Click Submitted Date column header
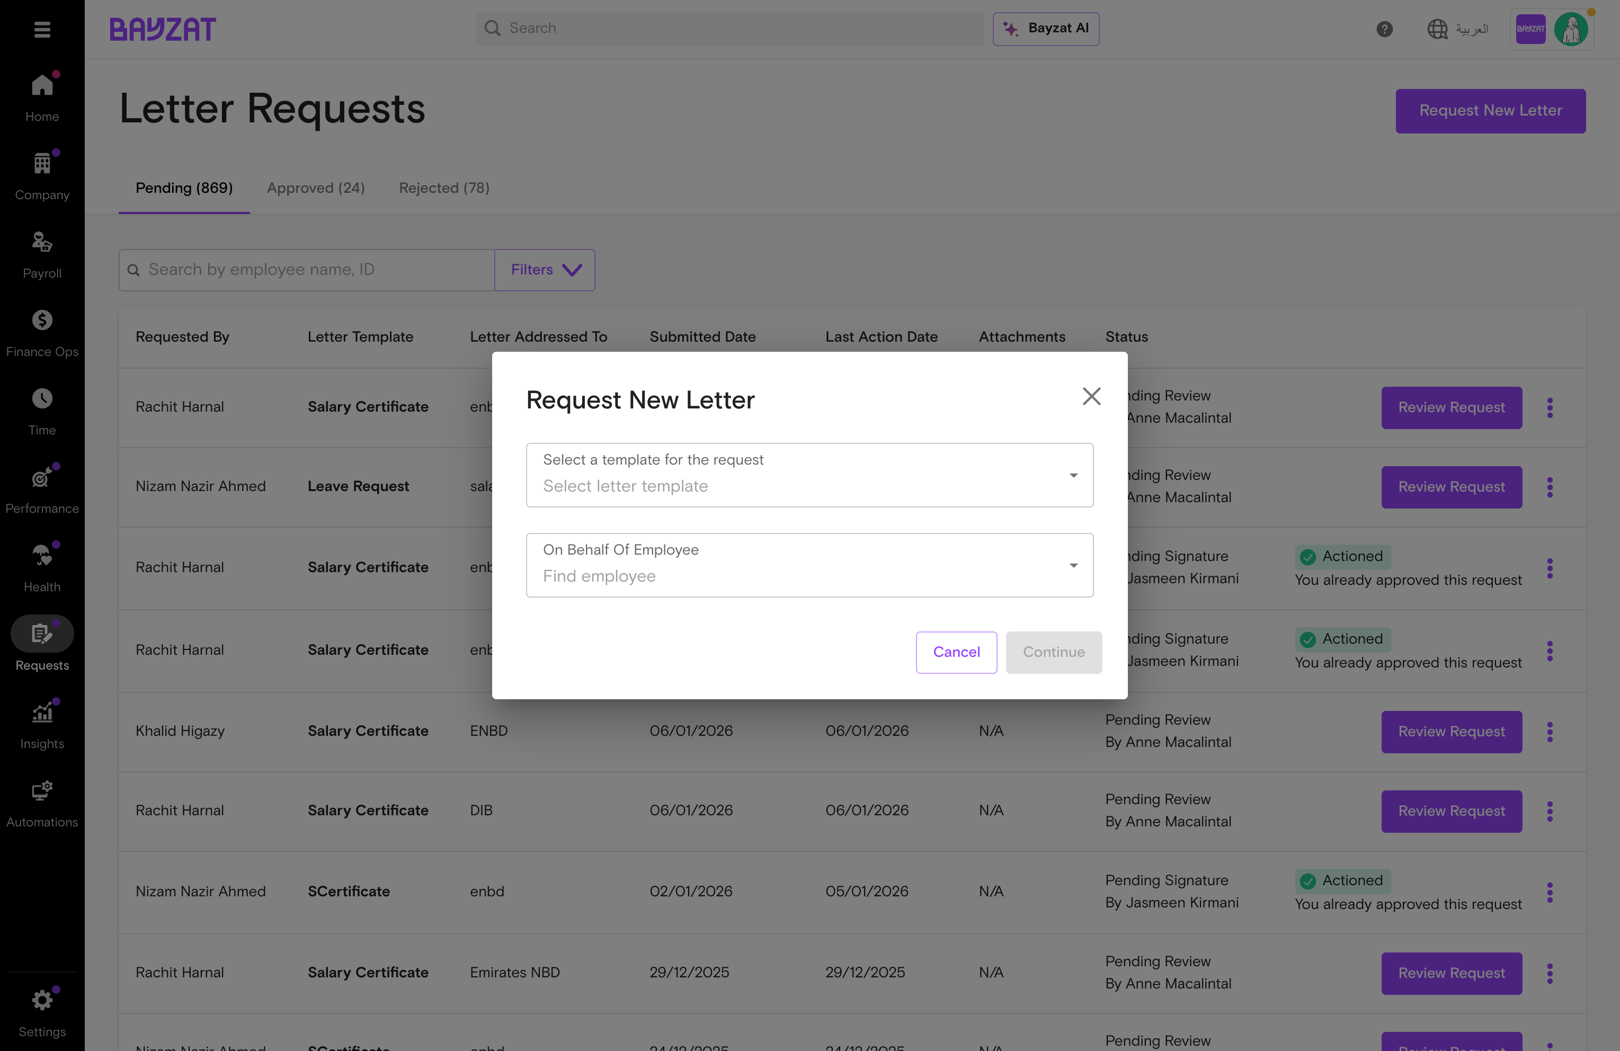 (x=702, y=337)
